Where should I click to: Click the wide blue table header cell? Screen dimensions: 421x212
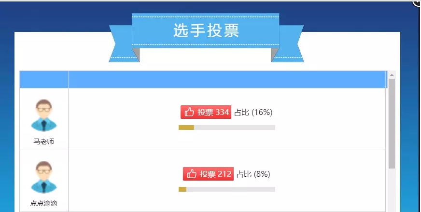pyautogui.click(x=227, y=80)
